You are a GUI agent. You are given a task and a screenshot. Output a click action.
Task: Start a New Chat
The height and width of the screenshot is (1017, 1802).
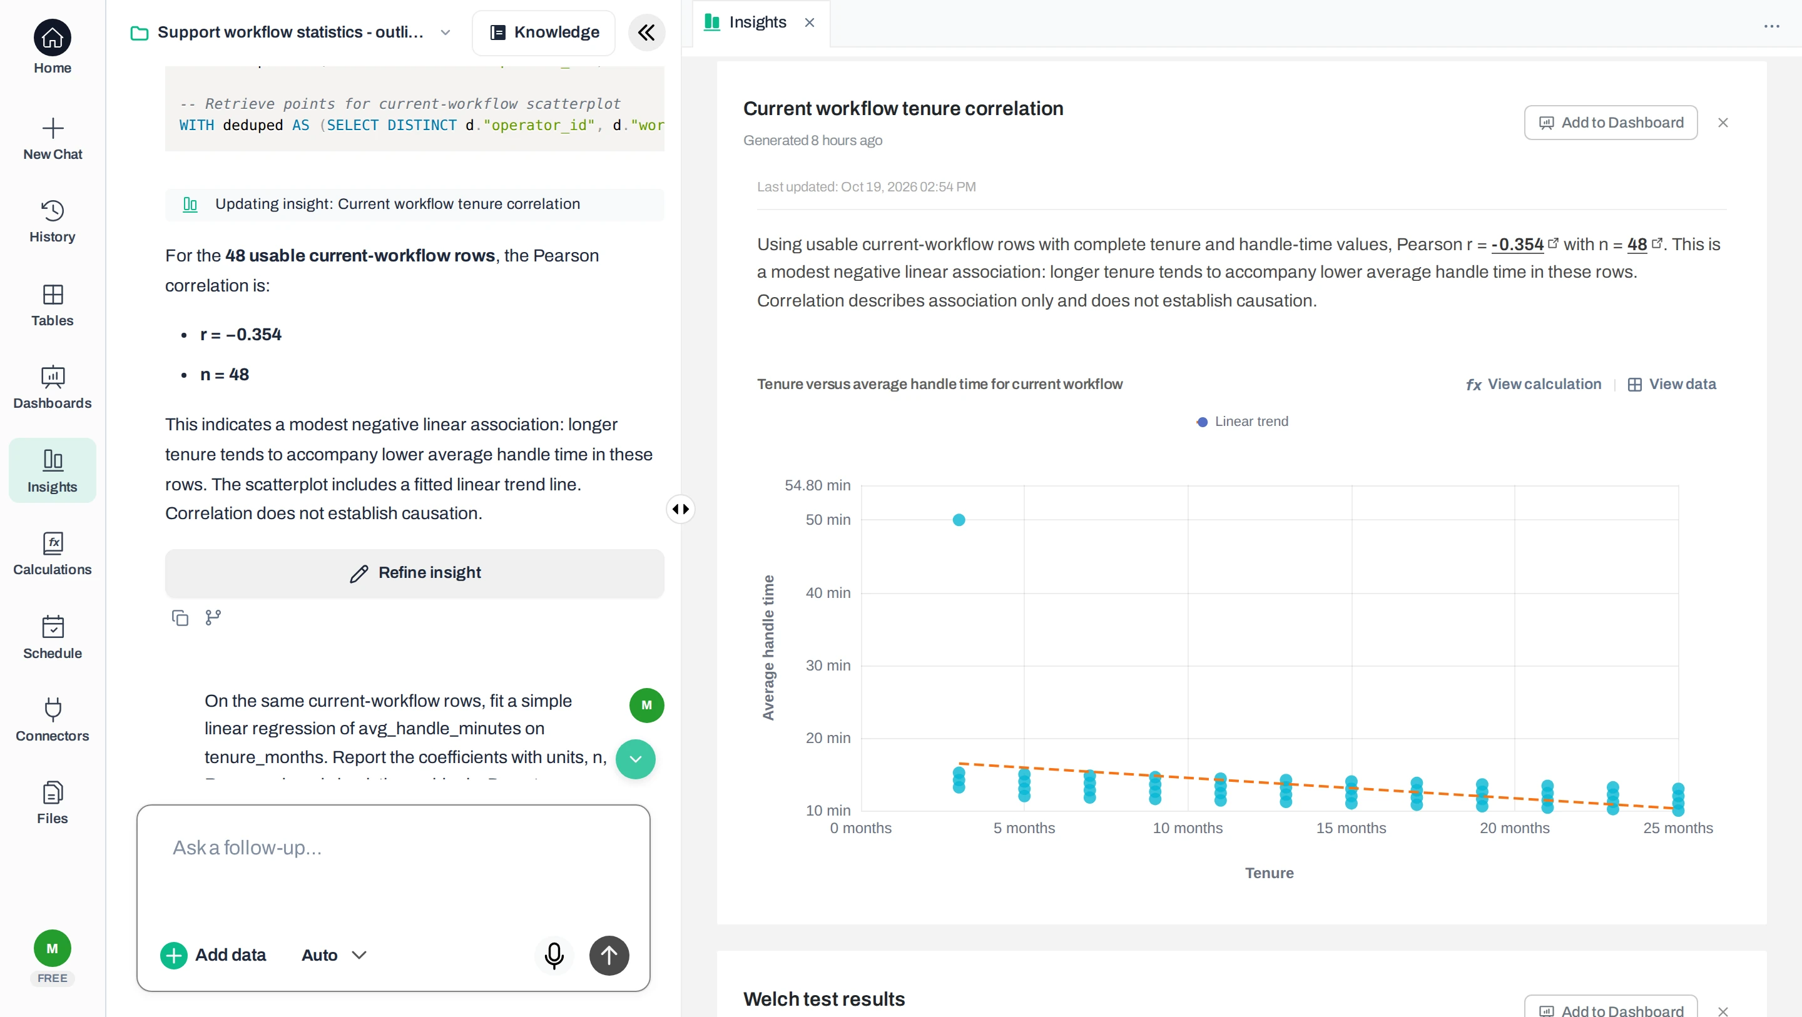[53, 139]
